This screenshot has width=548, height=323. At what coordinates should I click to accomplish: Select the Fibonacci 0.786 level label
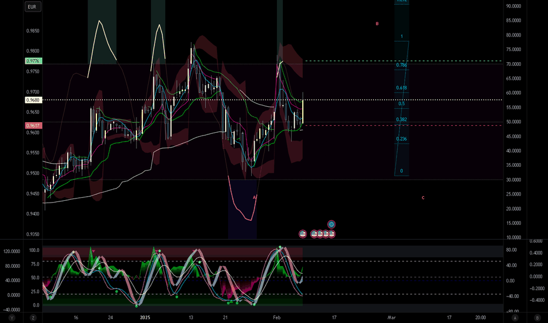[x=401, y=65]
